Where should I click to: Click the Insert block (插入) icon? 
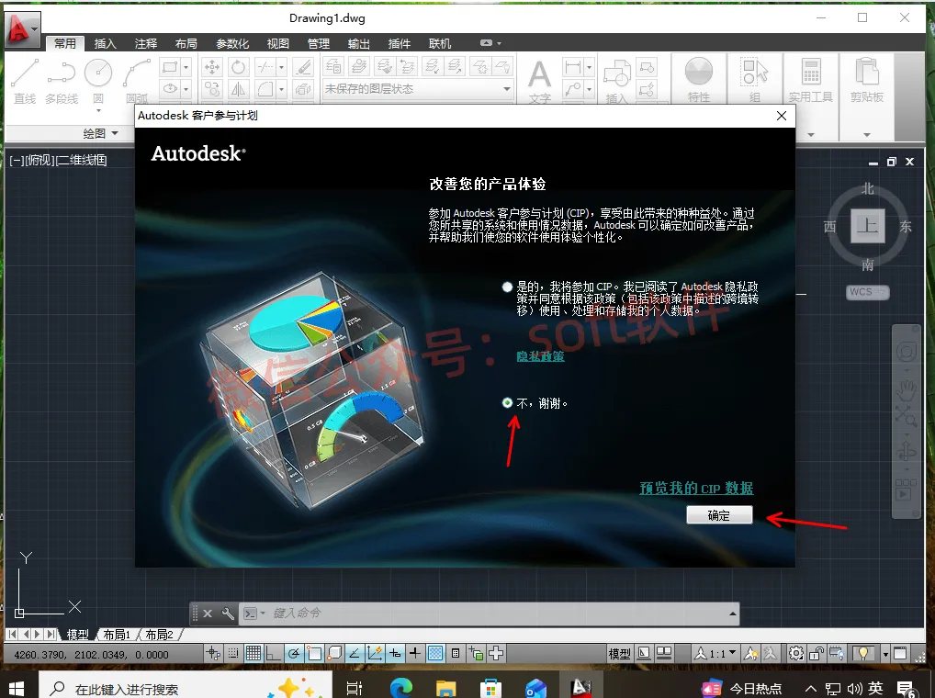(616, 81)
